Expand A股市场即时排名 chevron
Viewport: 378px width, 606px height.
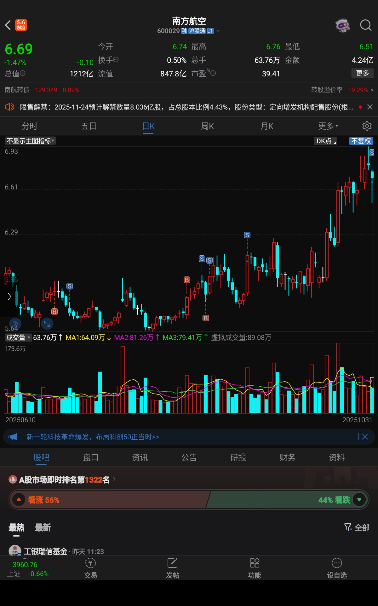[x=114, y=479]
